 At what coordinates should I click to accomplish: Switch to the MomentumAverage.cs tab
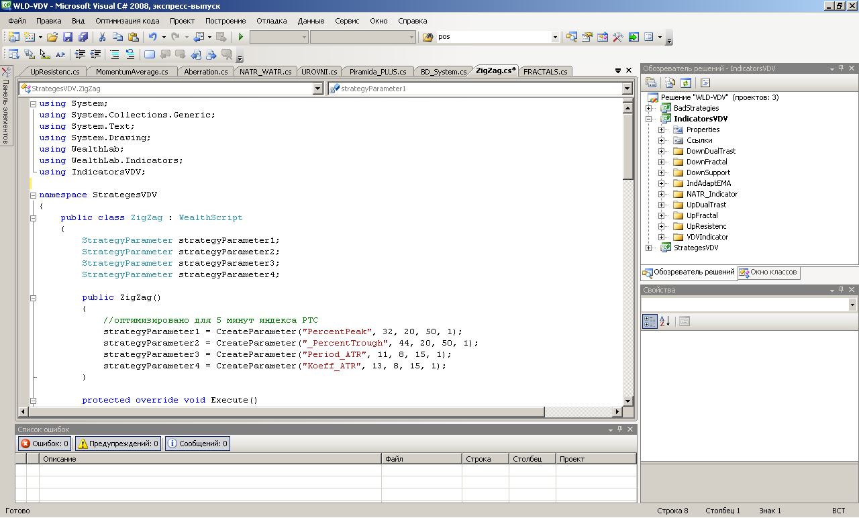132,72
